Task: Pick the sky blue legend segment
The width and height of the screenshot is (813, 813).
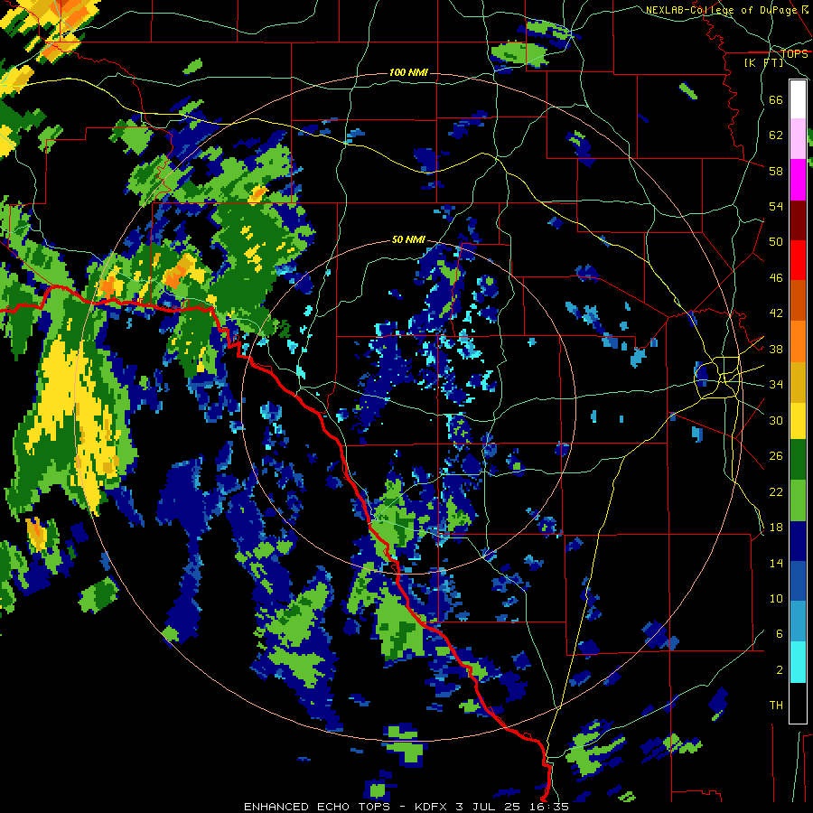Action: coord(798,621)
